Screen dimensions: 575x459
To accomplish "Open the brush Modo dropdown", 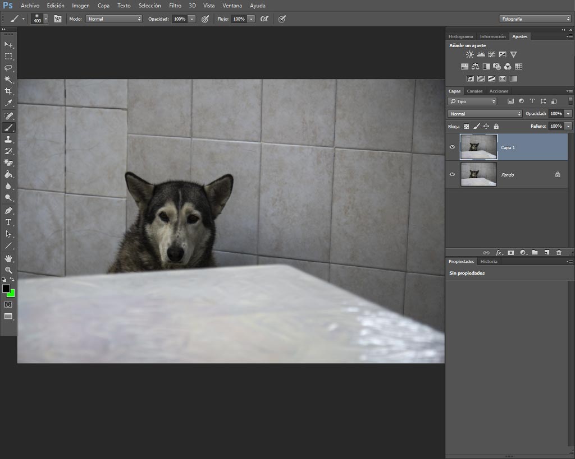I will (113, 19).
